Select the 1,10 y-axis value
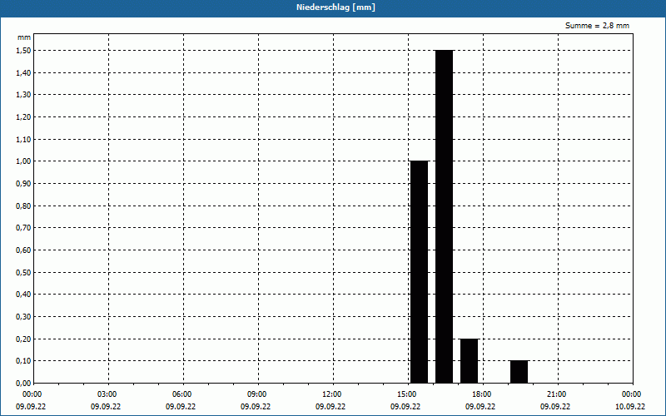 tap(23, 139)
